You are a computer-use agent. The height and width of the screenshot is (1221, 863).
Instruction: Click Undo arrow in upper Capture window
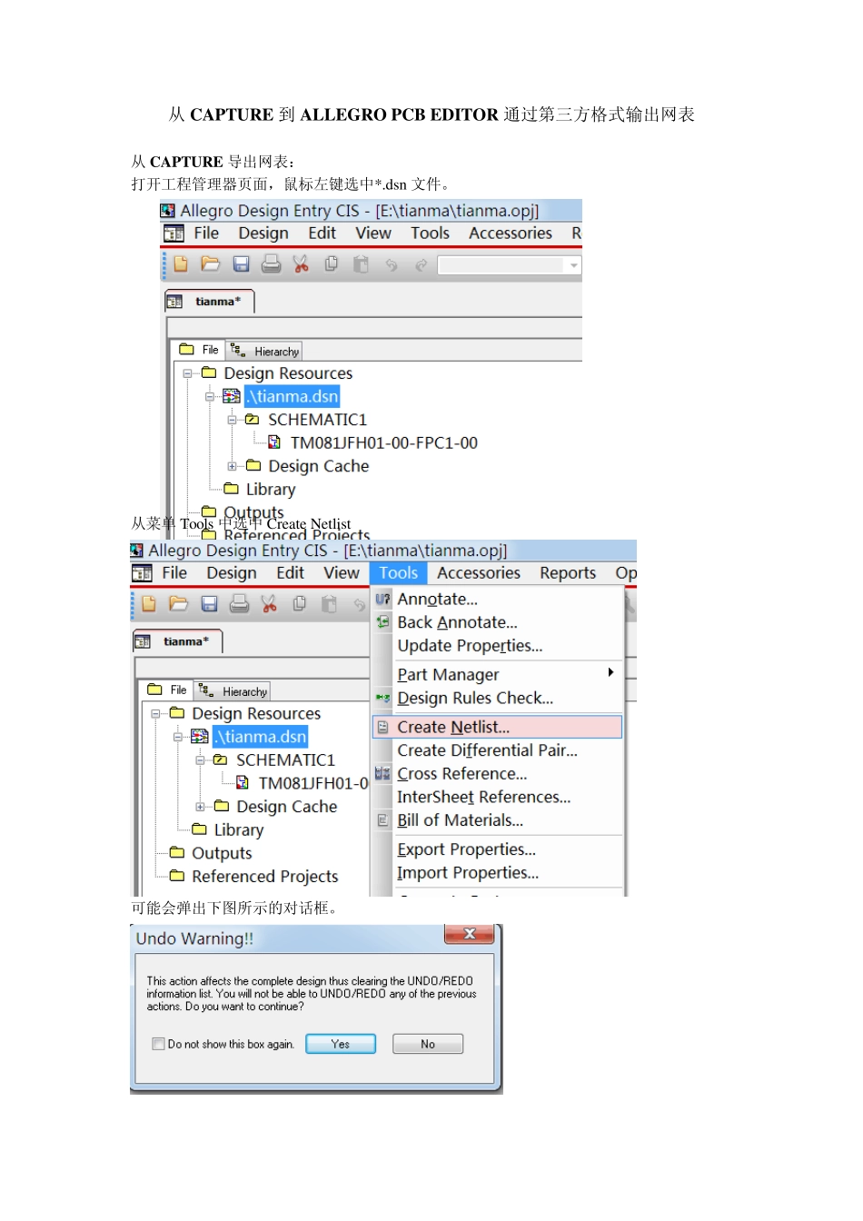(392, 265)
